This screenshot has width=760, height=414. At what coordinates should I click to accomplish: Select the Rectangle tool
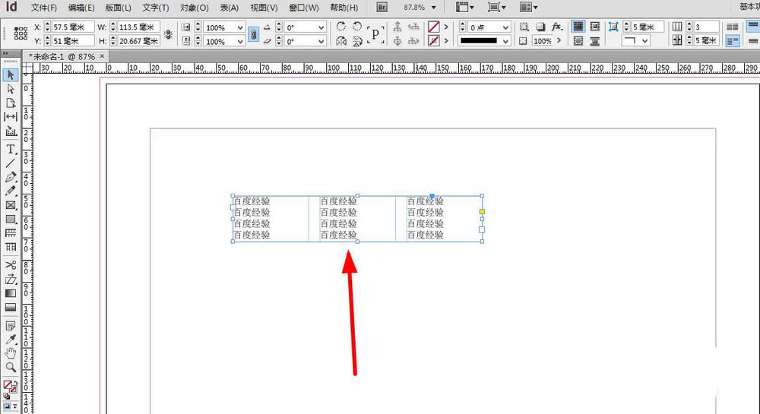point(11,220)
